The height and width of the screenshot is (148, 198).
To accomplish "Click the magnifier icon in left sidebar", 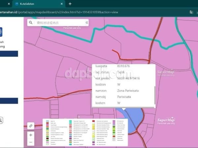I will [1, 120].
